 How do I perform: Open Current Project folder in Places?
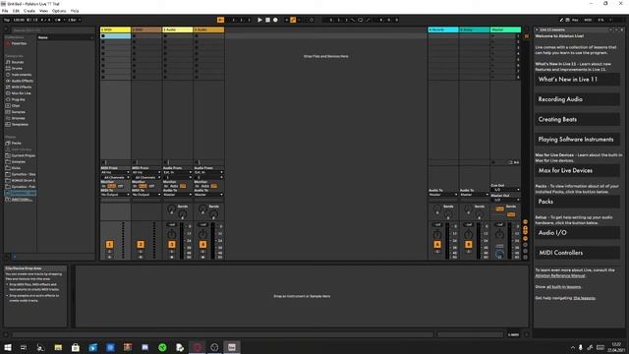coord(23,155)
